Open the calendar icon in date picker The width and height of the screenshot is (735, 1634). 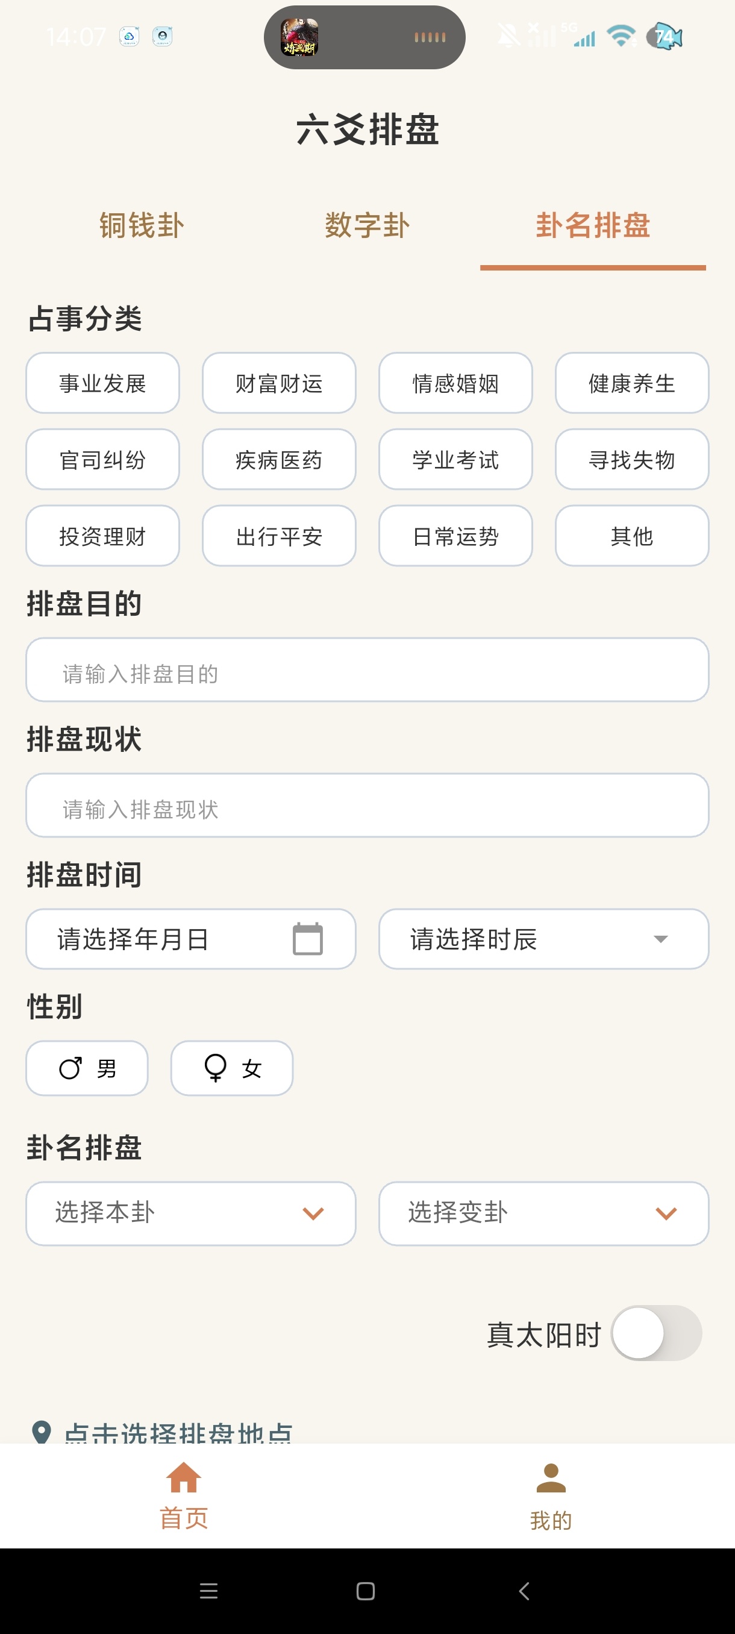coord(308,939)
